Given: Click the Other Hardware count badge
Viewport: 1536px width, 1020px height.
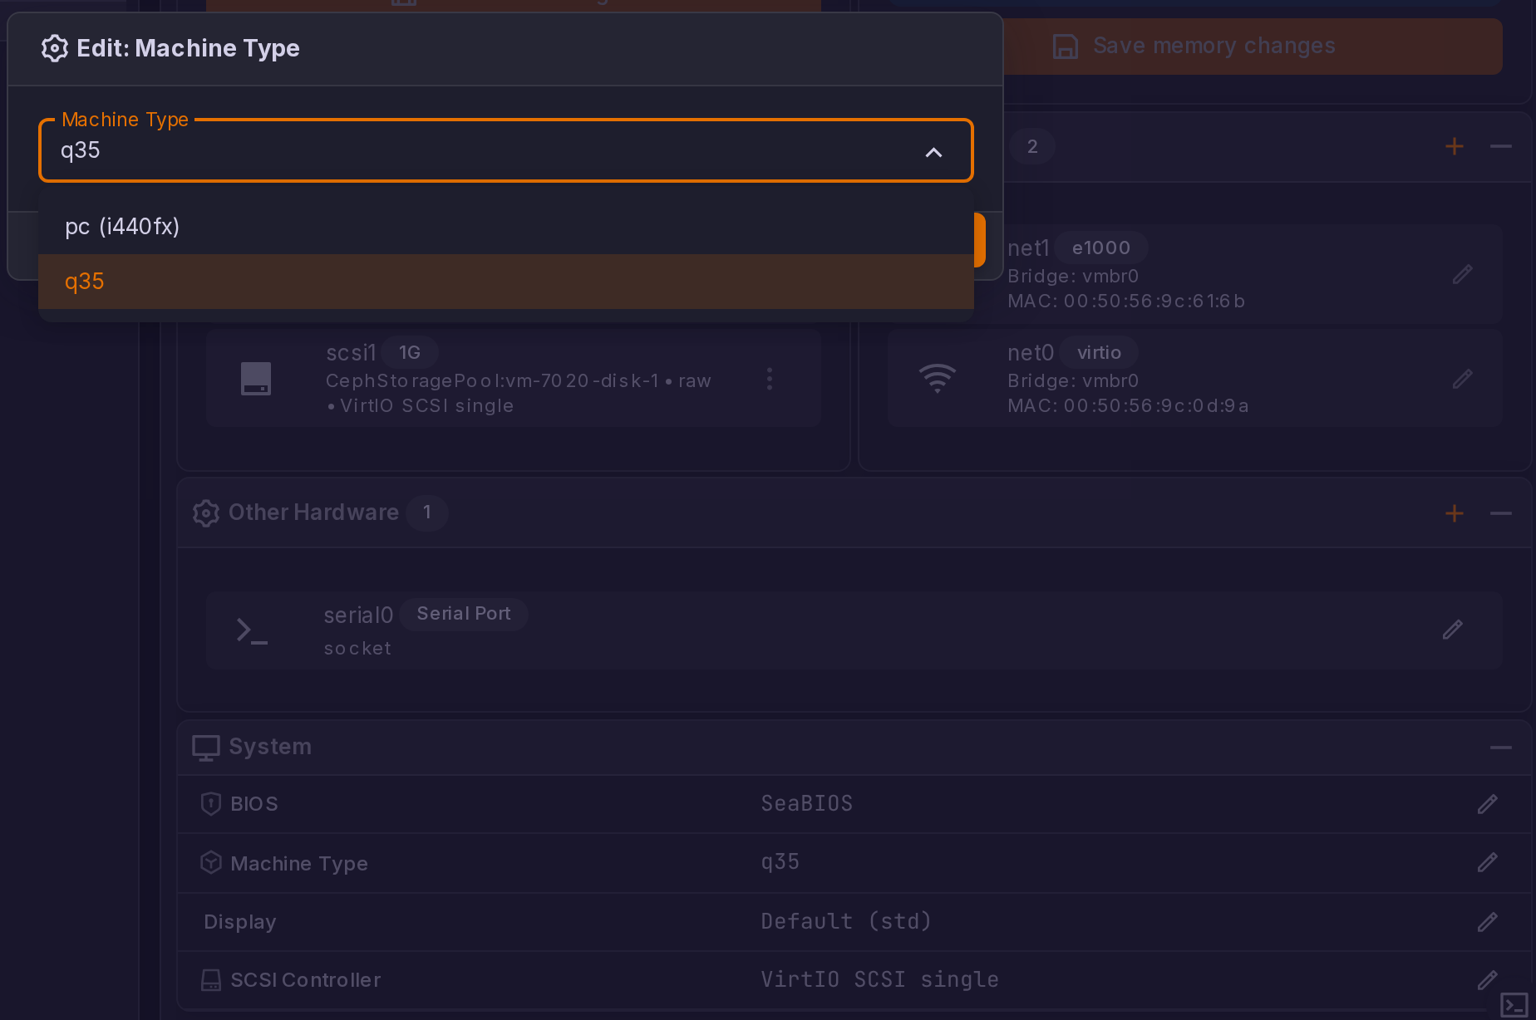Looking at the screenshot, I should click(x=427, y=512).
